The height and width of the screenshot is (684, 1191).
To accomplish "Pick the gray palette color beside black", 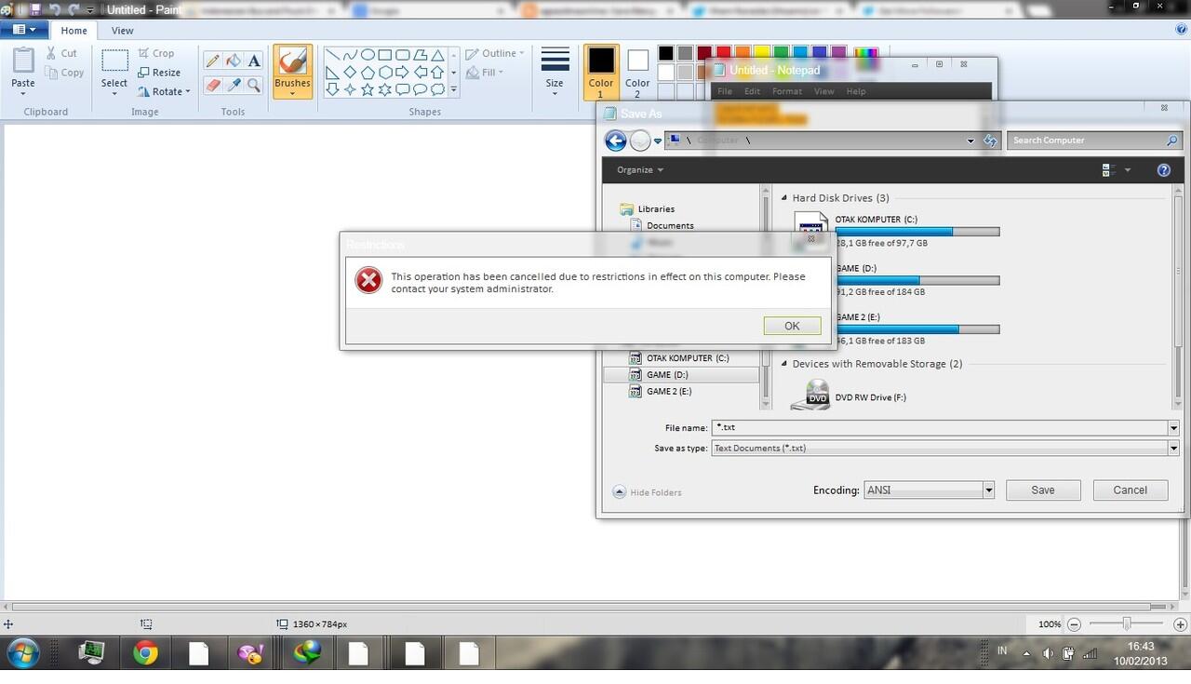I will point(686,53).
